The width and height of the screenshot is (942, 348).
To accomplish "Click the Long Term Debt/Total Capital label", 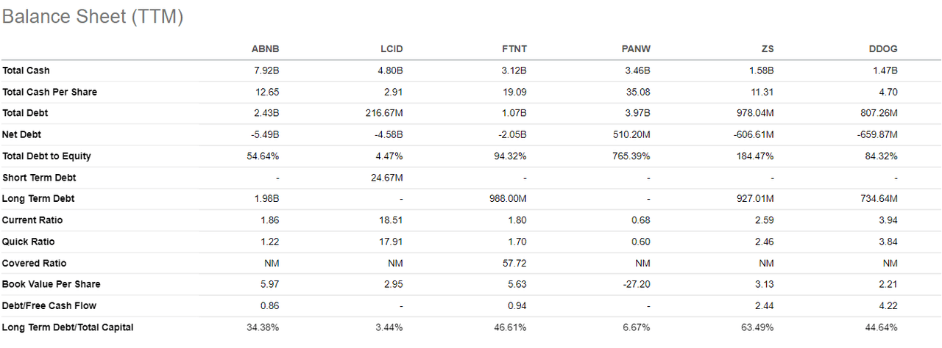I will (68, 327).
